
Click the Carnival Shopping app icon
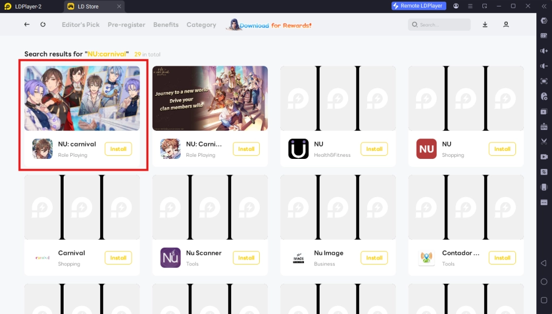pyautogui.click(x=43, y=258)
